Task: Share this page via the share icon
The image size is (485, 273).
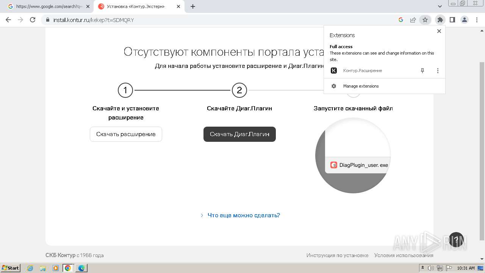Action: point(413,20)
